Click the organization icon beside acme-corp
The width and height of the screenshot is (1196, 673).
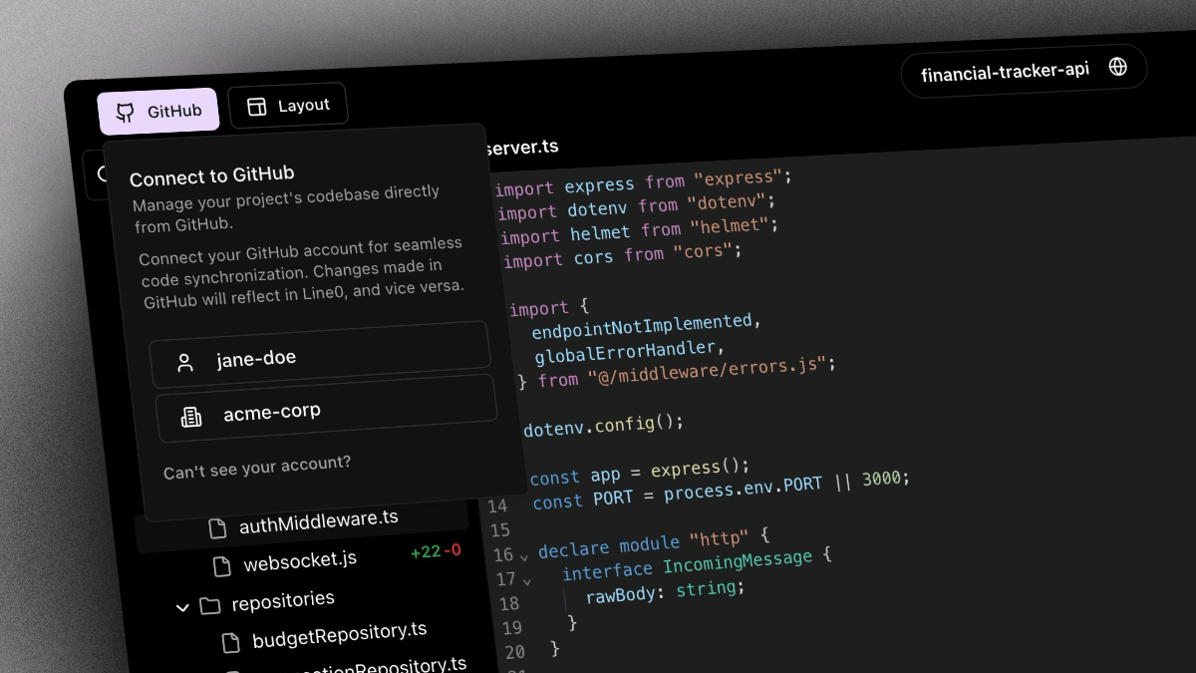(190, 417)
